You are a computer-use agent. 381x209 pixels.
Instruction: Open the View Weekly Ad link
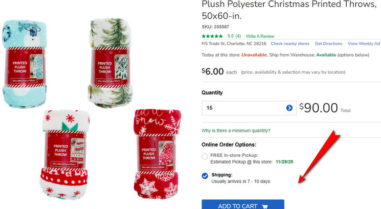[x=364, y=44]
